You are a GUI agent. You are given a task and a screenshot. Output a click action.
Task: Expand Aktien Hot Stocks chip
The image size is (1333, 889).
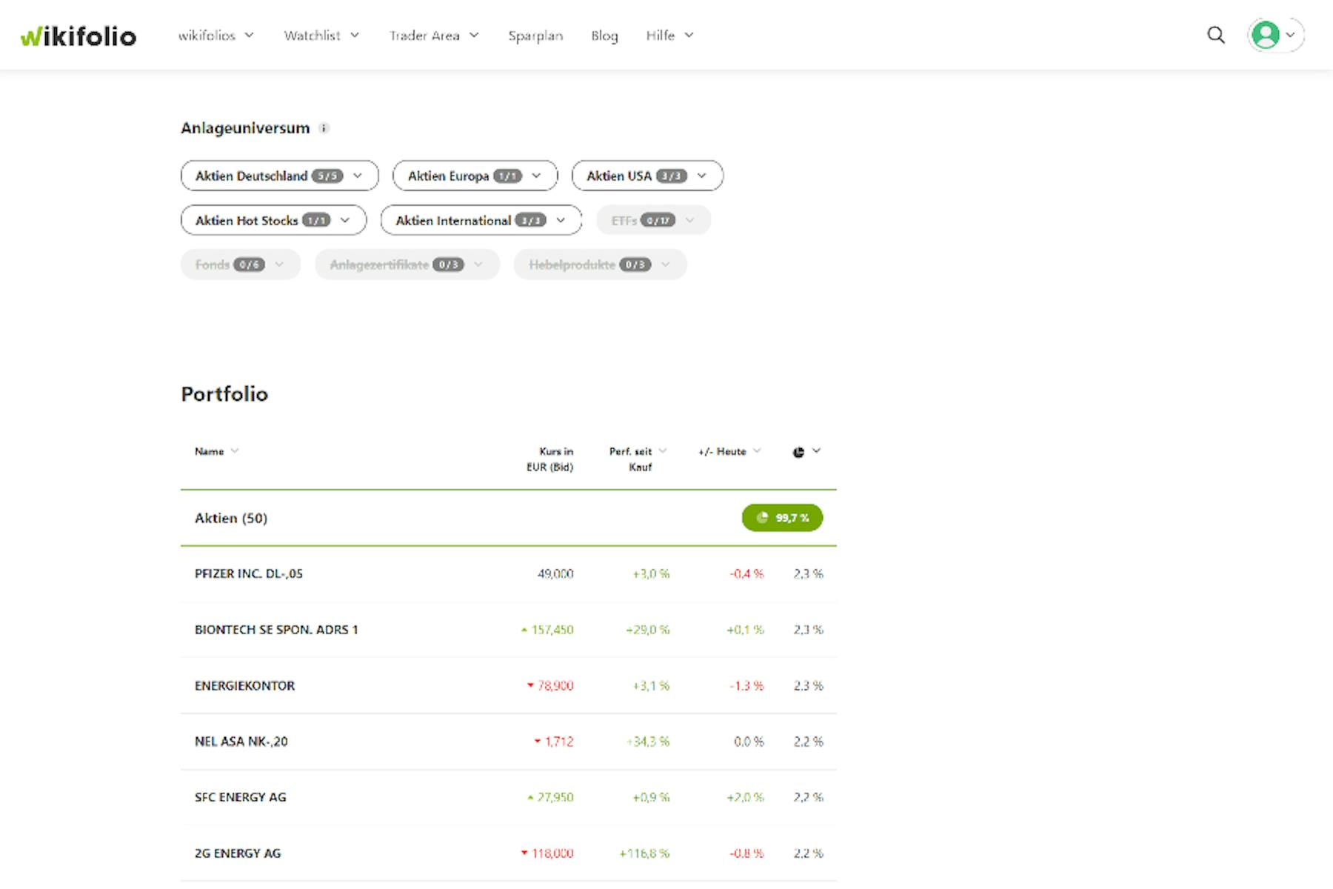(x=273, y=220)
